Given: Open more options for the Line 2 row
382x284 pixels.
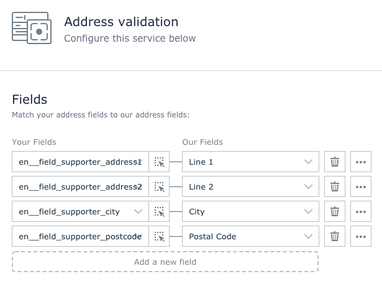Looking at the screenshot, I should (x=361, y=187).
